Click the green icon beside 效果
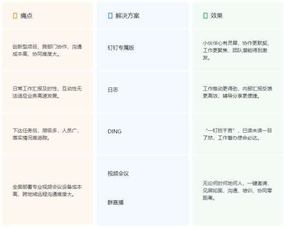The width and height of the screenshot is (284, 227). coord(205,16)
